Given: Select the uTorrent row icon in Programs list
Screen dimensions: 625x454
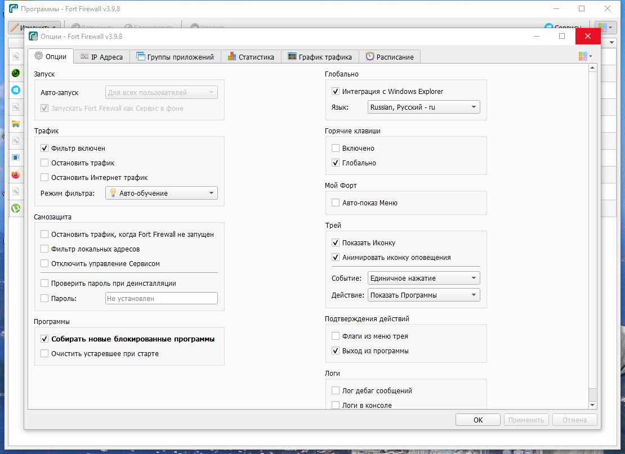Looking at the screenshot, I should [16, 208].
